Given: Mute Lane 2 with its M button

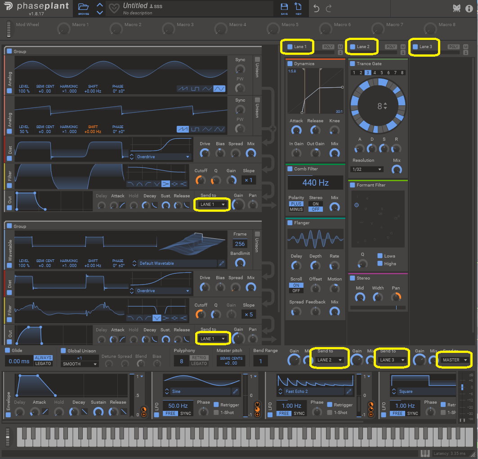Looking at the screenshot, I should tap(403, 47).
